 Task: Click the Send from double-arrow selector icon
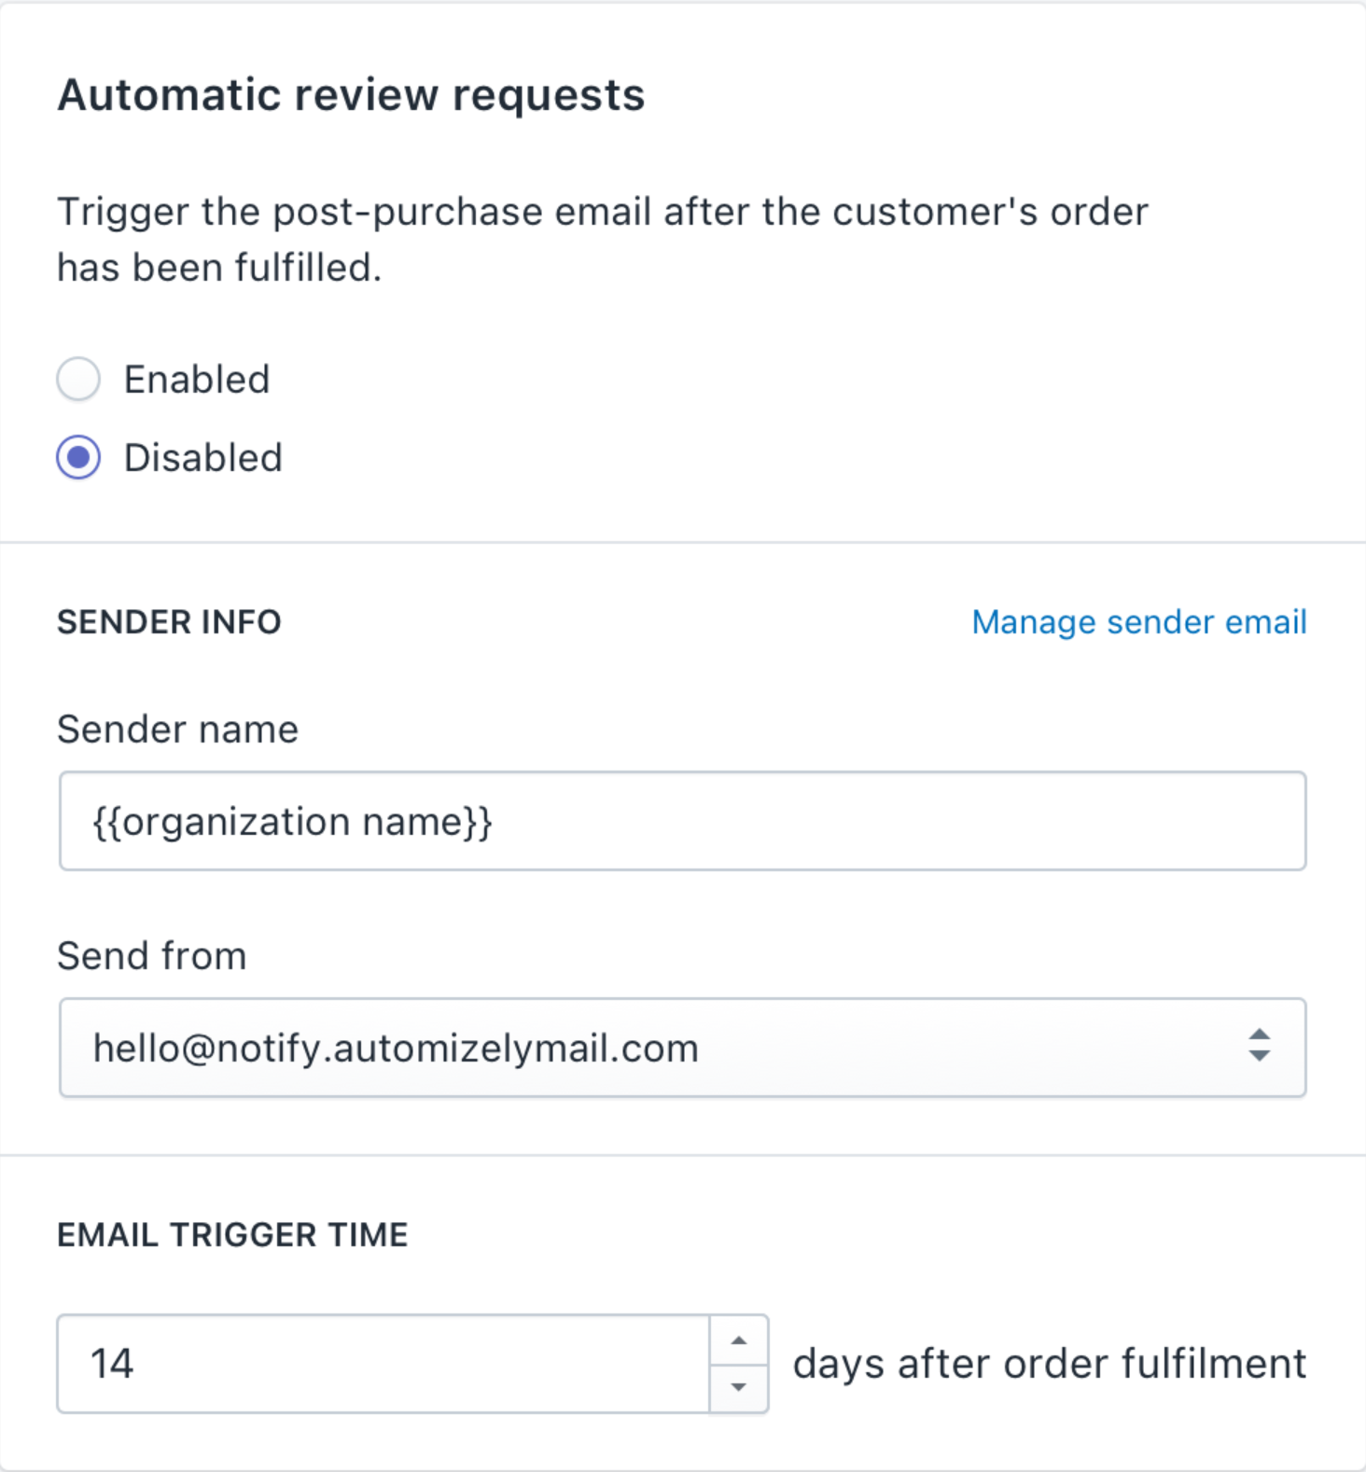[1259, 1046]
